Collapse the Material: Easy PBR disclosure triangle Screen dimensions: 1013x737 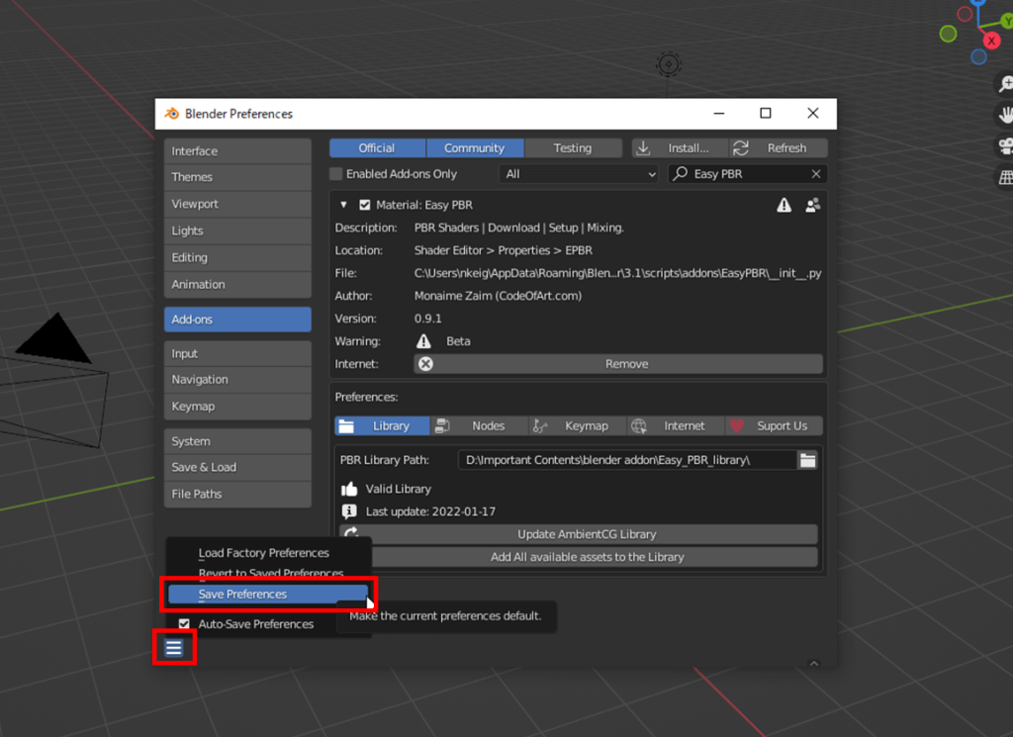[343, 204]
